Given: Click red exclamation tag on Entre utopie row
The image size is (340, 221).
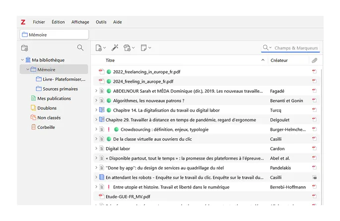Looking at the screenshot, I should click(x=109, y=187).
